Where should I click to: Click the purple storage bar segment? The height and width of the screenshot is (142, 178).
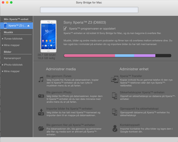click(145, 56)
